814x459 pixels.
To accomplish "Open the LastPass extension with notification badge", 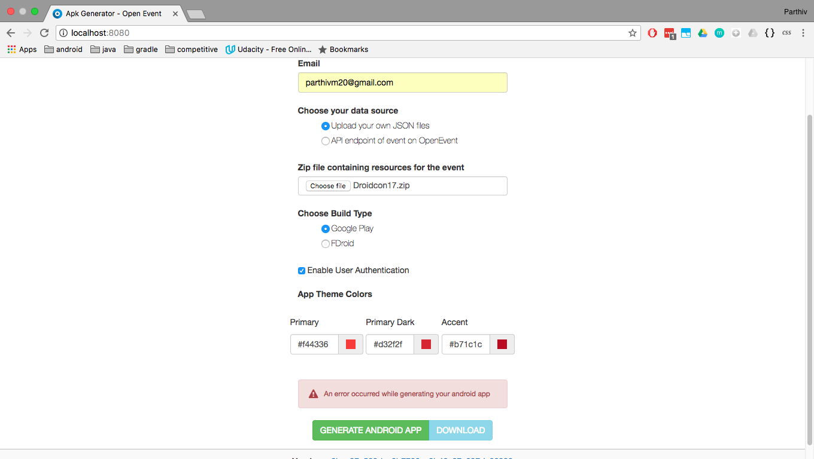I will coord(669,33).
